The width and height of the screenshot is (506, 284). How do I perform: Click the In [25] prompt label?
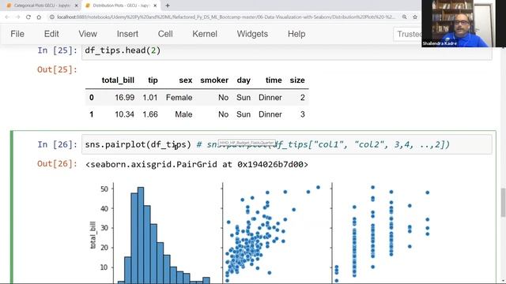coord(57,50)
